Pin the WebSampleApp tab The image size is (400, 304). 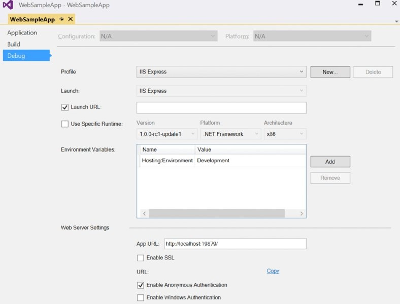click(61, 19)
